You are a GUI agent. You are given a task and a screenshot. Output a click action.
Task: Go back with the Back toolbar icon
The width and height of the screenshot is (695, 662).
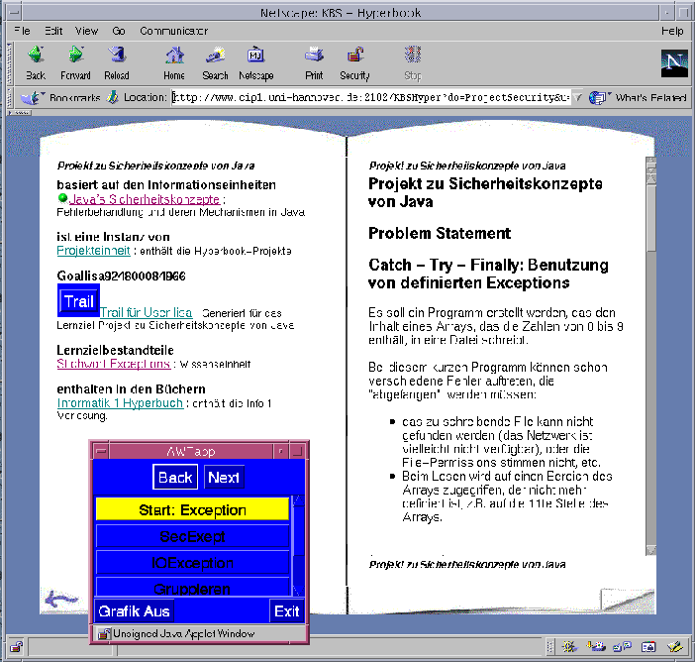coord(36,55)
